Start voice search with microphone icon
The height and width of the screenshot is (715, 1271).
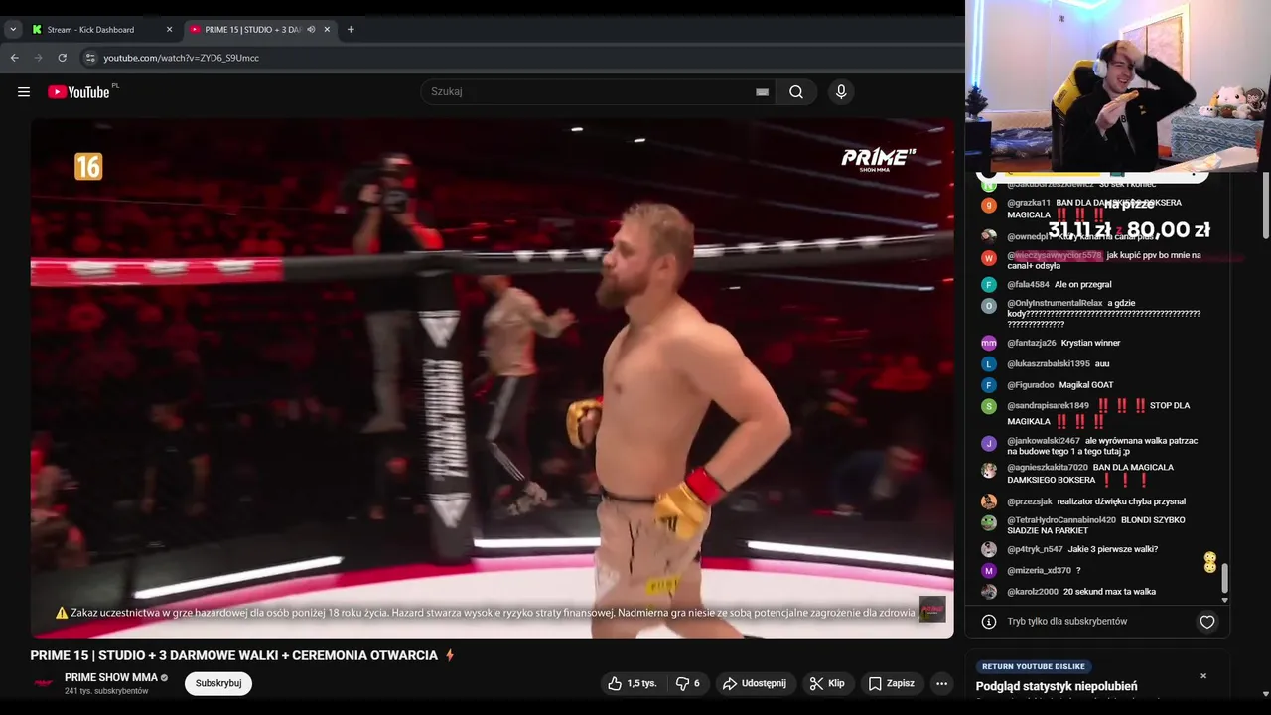[841, 92]
